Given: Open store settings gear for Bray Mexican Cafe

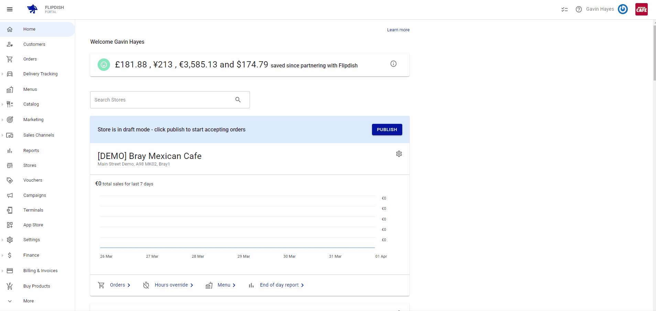Looking at the screenshot, I should (399, 154).
